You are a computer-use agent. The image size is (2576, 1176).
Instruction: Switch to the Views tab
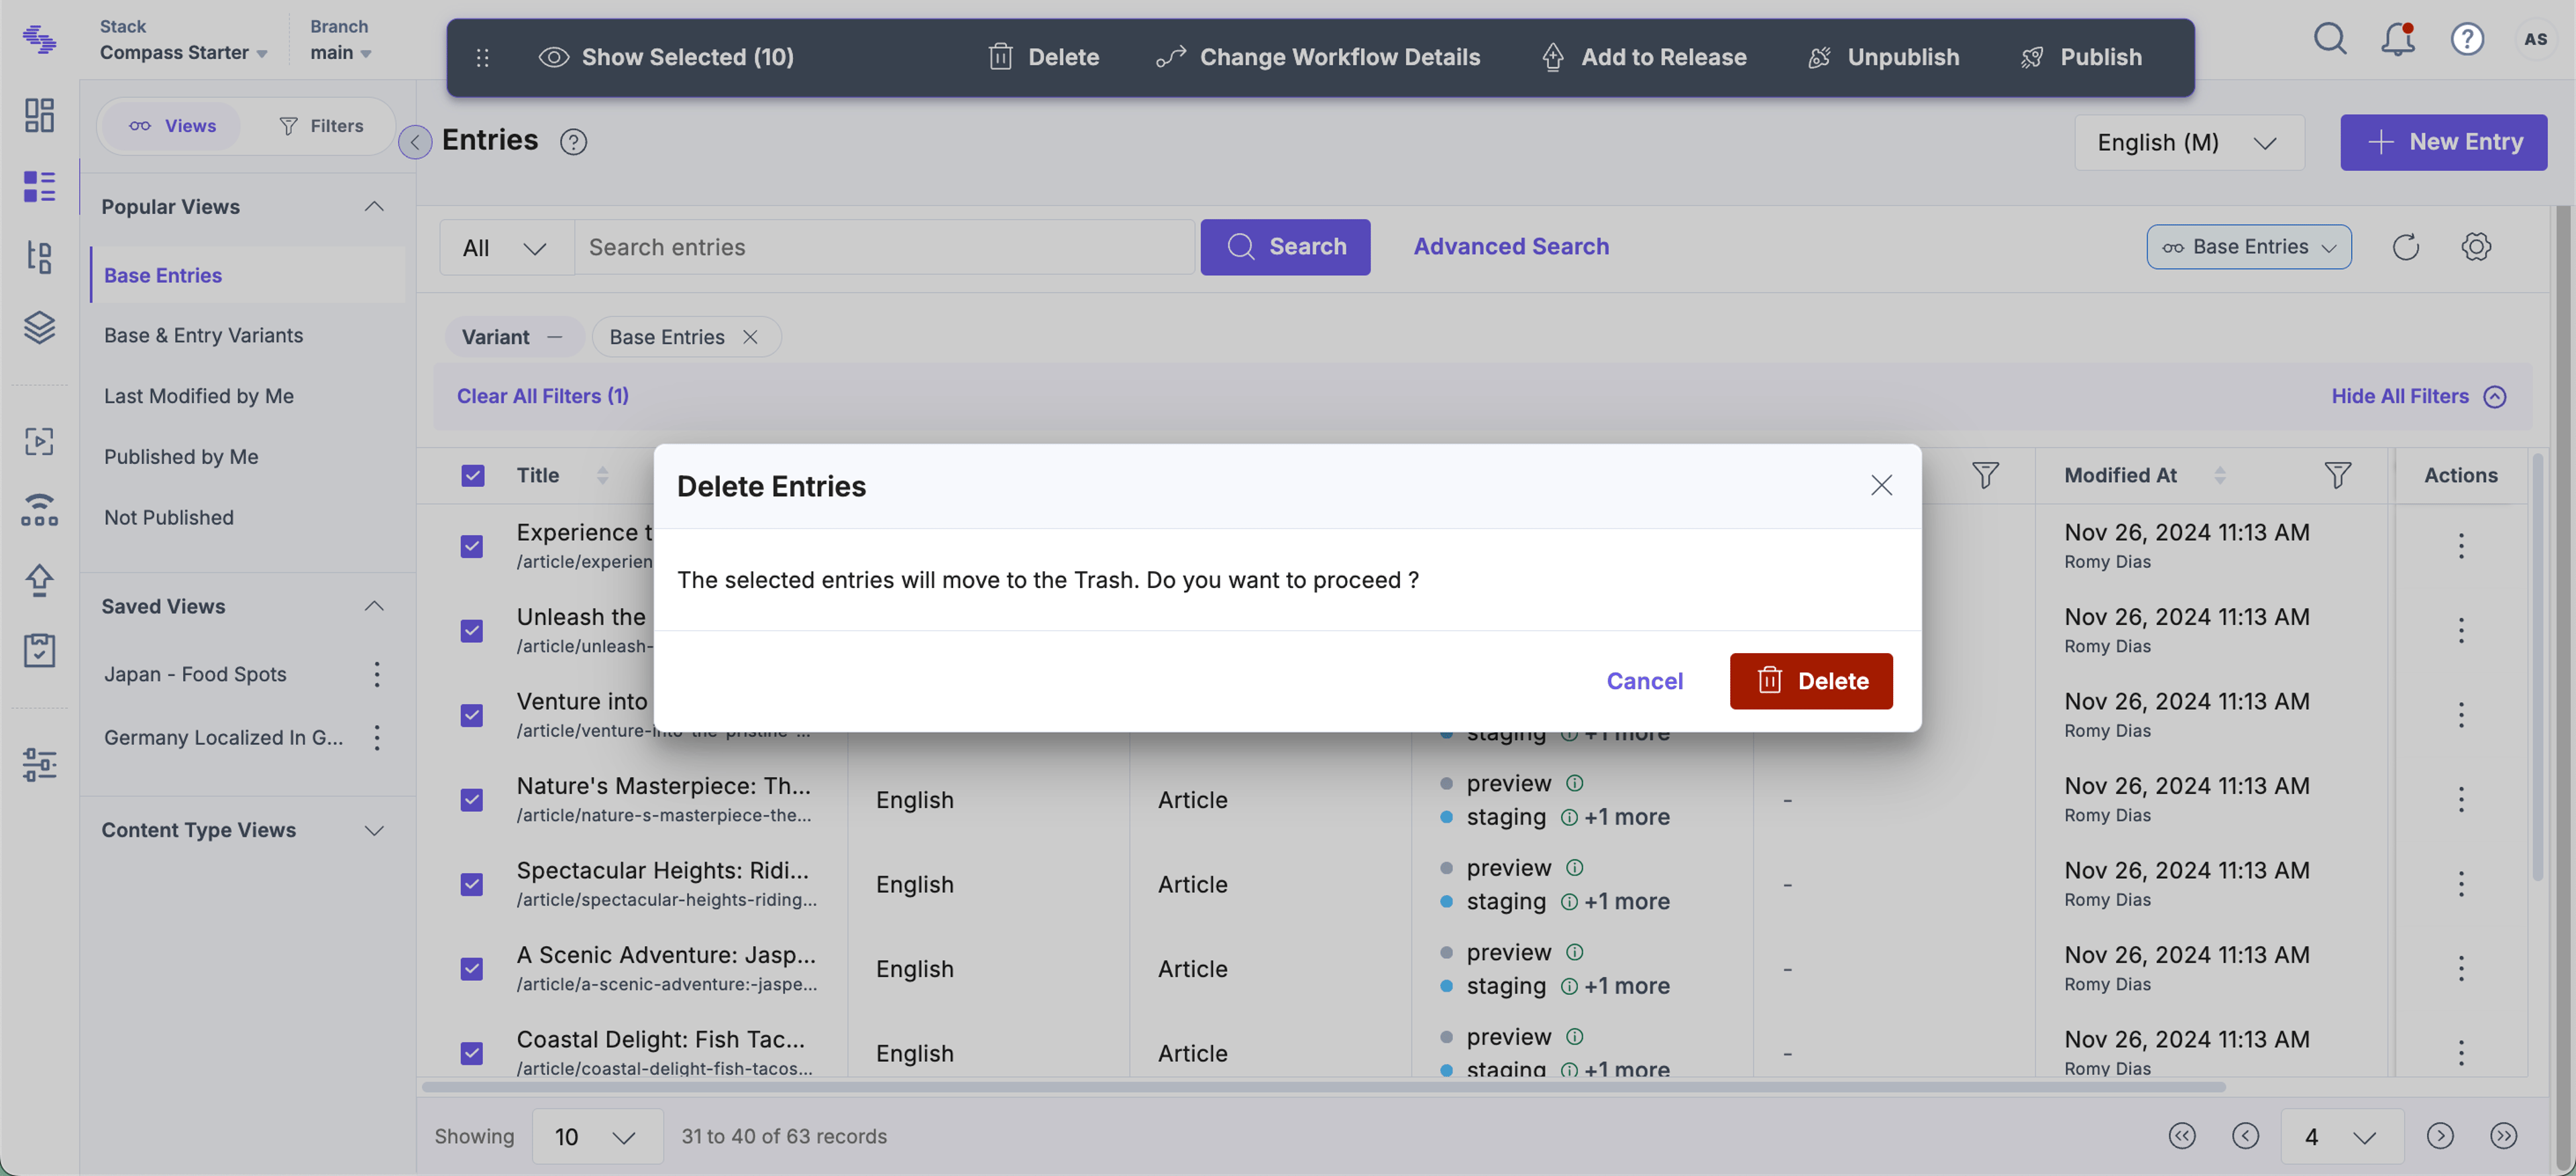[172, 126]
